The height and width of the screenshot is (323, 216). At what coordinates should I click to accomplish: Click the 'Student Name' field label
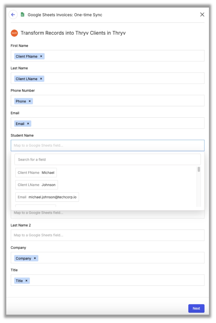click(22, 135)
